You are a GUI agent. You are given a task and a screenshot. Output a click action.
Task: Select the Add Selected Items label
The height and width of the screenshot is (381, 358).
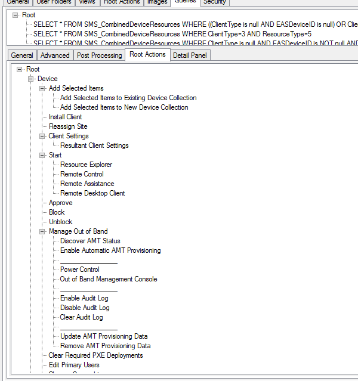tap(76, 88)
